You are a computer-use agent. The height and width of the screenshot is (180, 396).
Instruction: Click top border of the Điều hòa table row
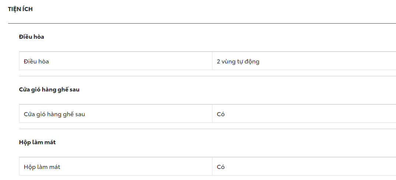pos(208,52)
